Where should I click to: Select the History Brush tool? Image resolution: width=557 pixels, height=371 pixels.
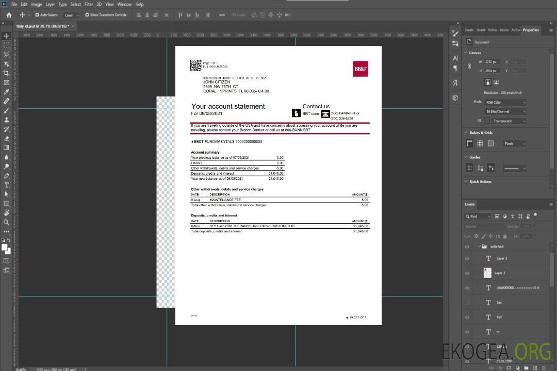pos(6,129)
